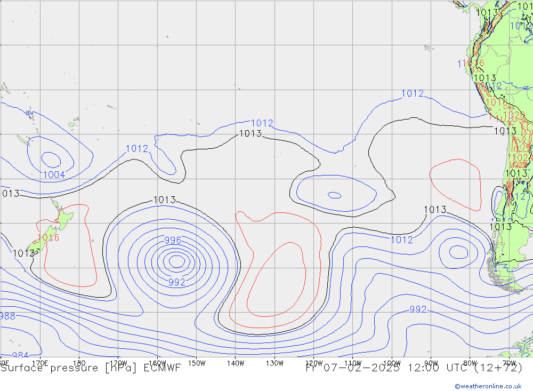Image resolution: width=533 pixels, height=391 pixels.
Task: Click the 992 label south of 100W-90W
Action: (x=418, y=309)
